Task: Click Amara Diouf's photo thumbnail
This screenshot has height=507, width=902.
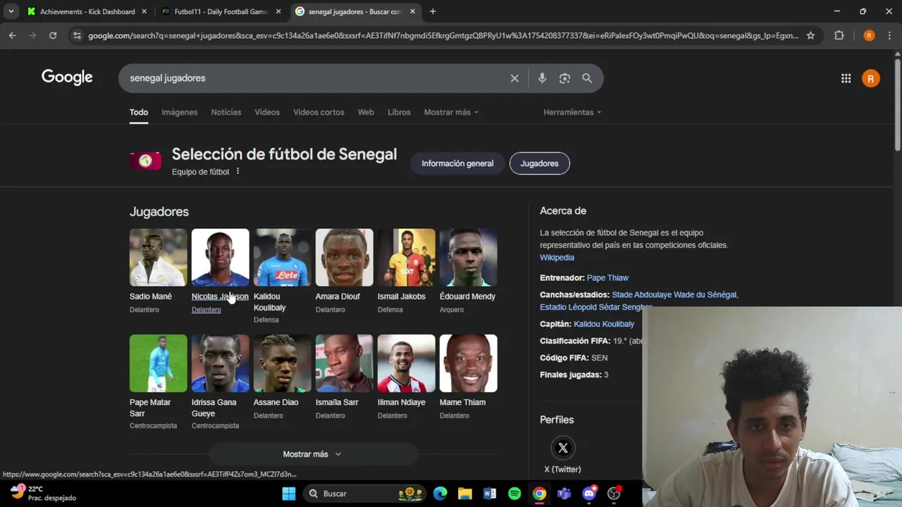Action: coord(345,257)
